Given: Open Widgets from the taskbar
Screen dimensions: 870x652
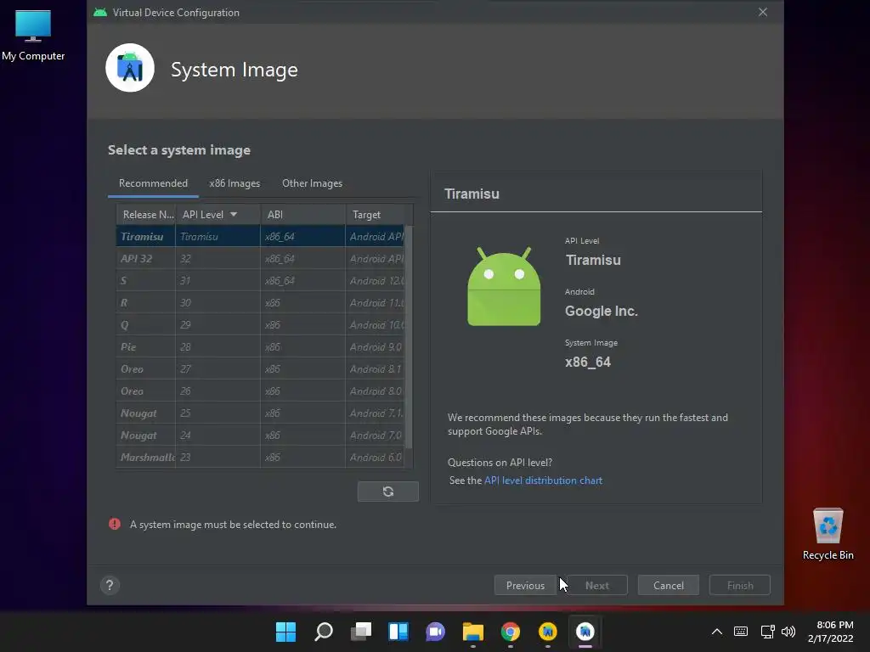Looking at the screenshot, I should 398,632.
